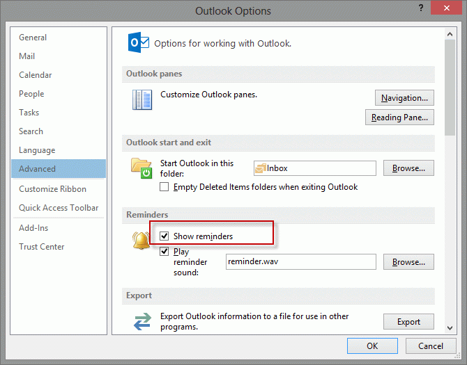Click the scrollbar down arrow
This screenshot has width=467, height=365.
(450, 328)
